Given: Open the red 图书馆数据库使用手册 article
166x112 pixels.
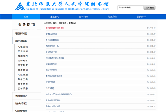Looking at the screenshot, I should (x=55, y=28).
